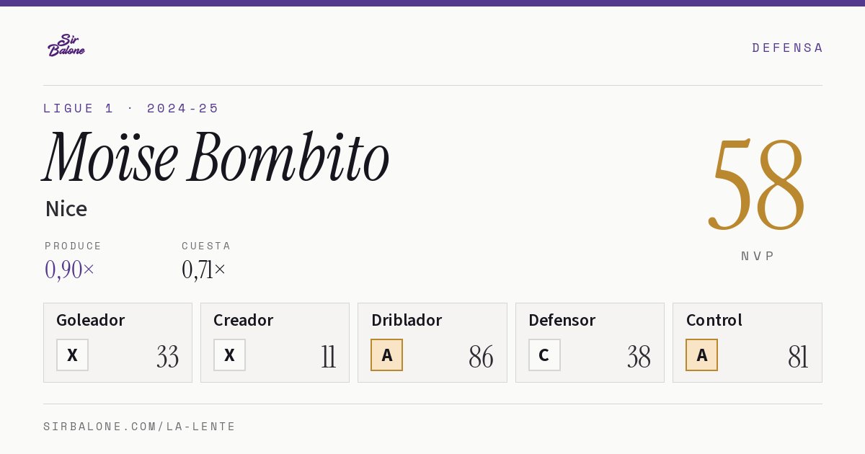Image resolution: width=865 pixels, height=454 pixels.
Task: Click the Ligue 1 · 2024-25 header
Action: pyautogui.click(x=131, y=108)
